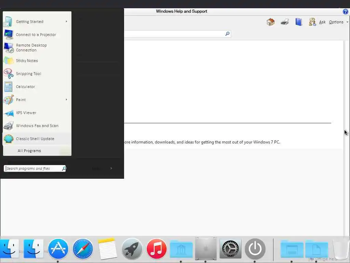Click the Classic Shell Update shell icon

click(x=9, y=139)
